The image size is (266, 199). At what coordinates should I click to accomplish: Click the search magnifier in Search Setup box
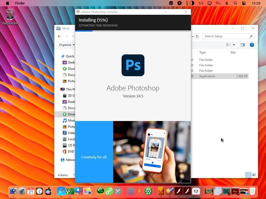251,36
